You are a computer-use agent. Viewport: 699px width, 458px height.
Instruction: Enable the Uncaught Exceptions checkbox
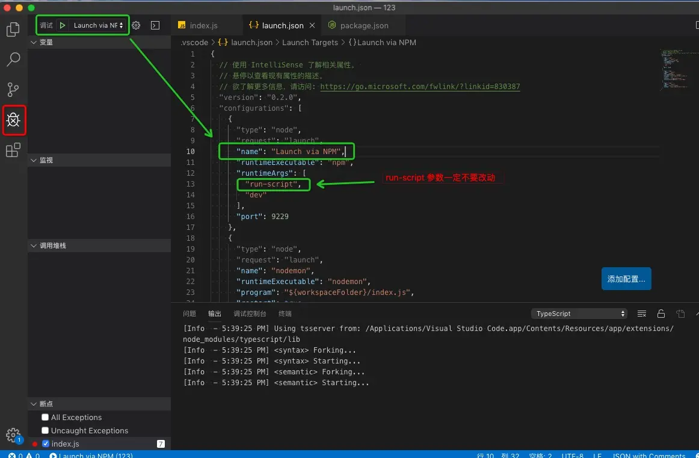pos(45,430)
